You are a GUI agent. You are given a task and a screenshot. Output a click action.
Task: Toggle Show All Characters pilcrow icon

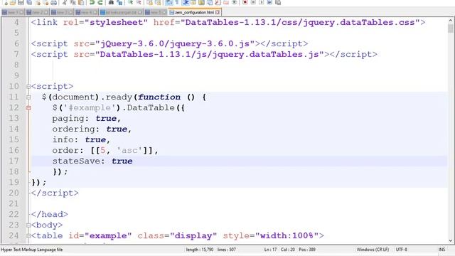(x=177, y=3)
